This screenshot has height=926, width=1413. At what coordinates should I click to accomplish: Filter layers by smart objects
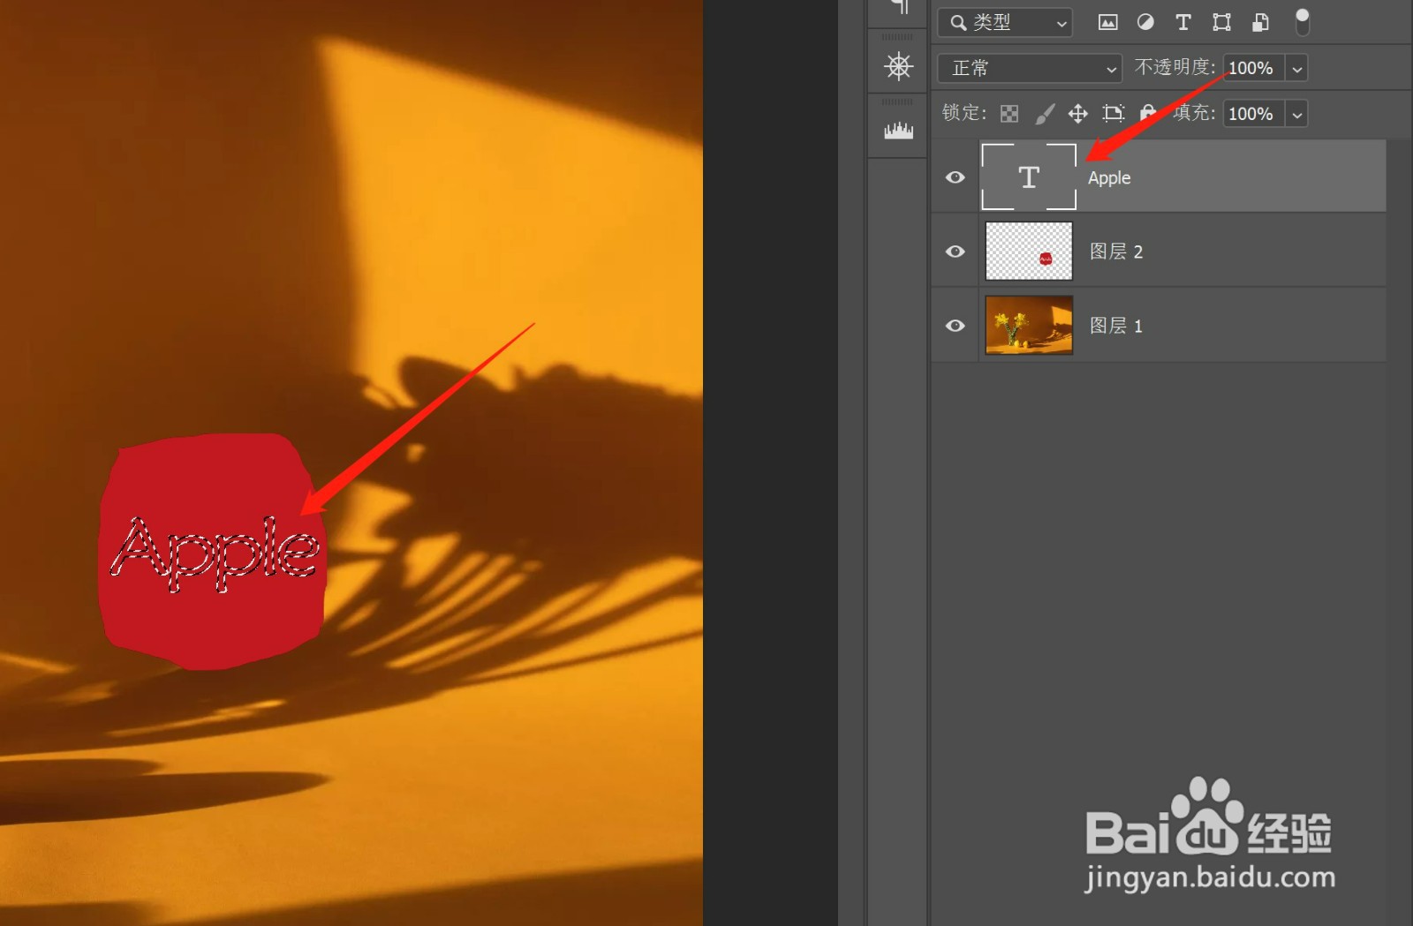[x=1260, y=23]
